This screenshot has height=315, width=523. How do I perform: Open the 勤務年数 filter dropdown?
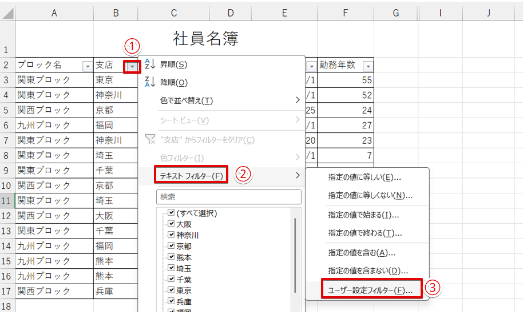(368, 67)
